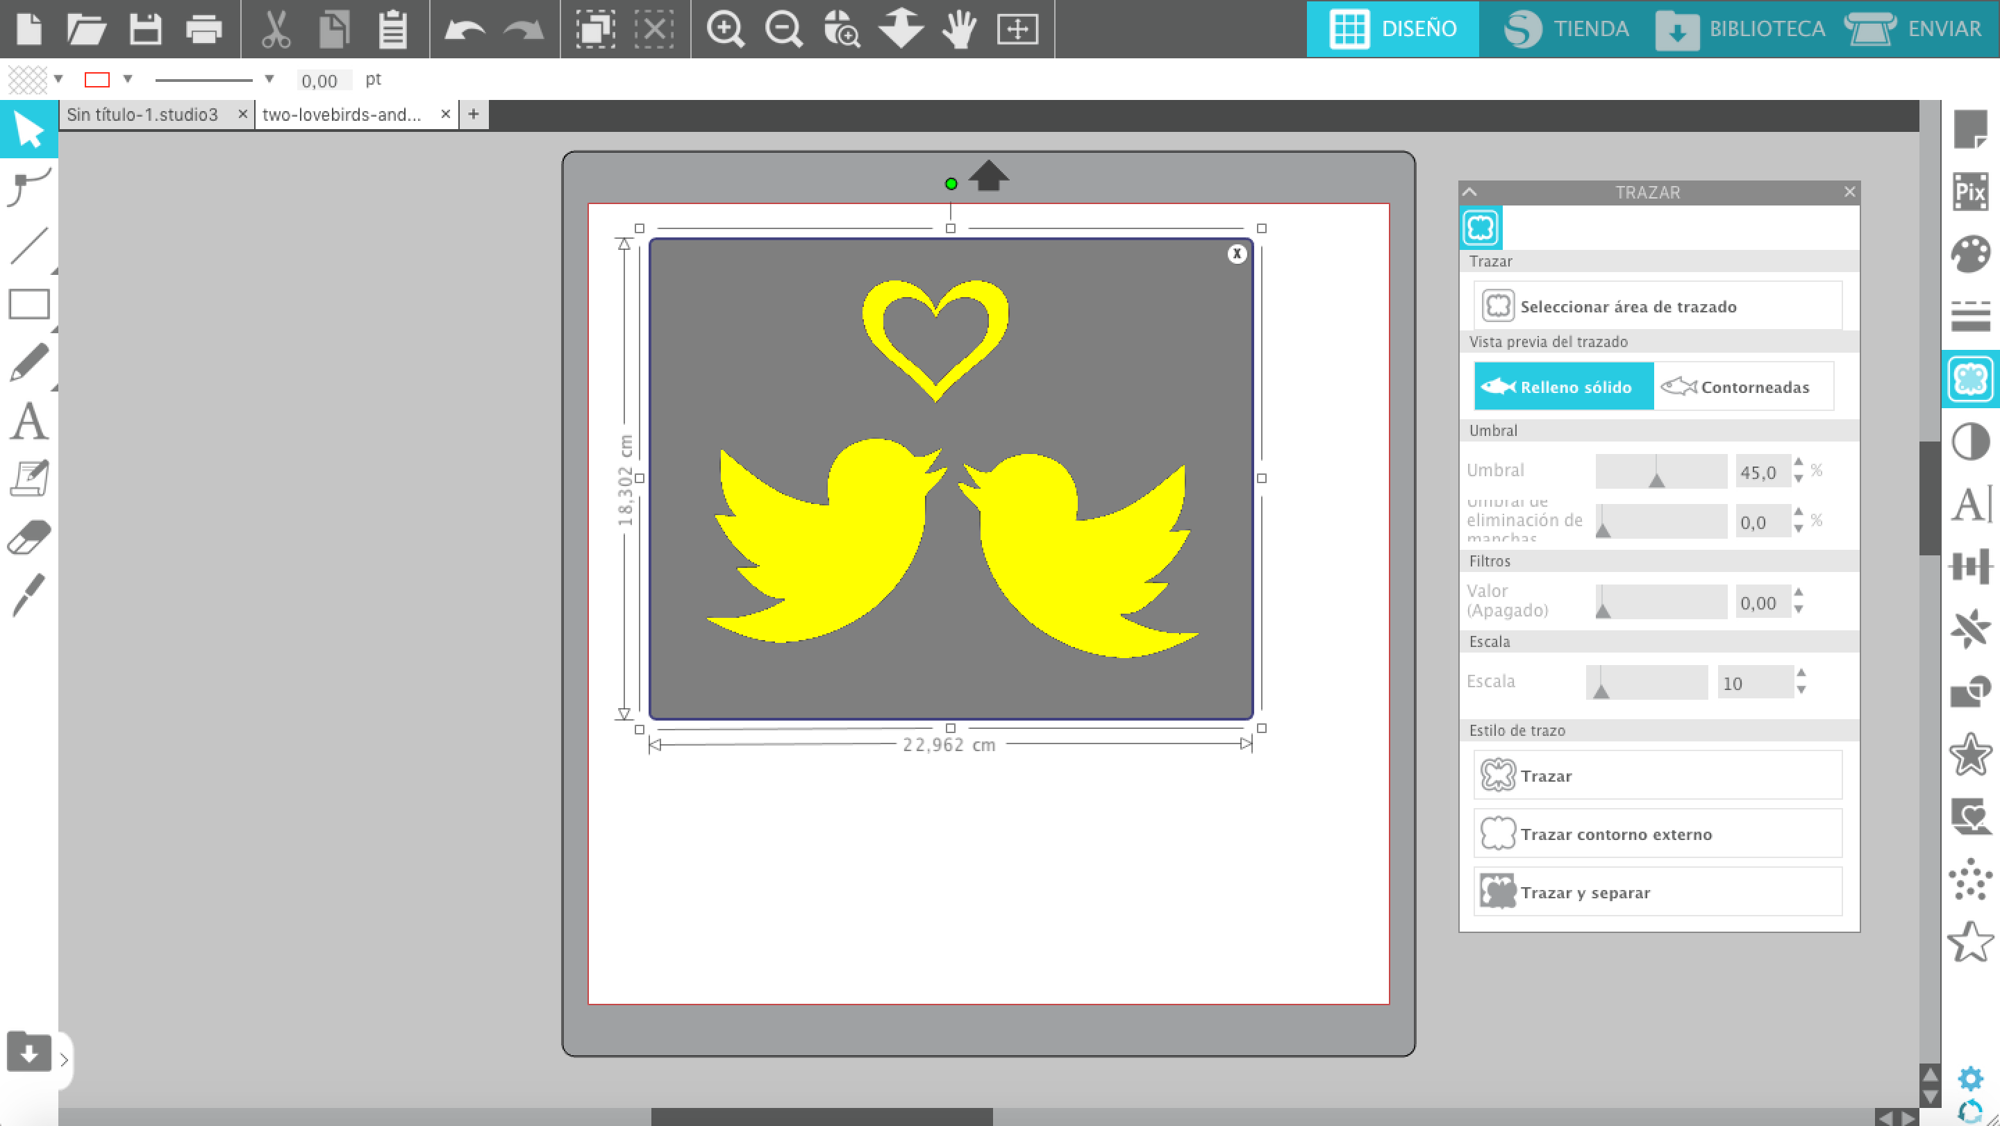The height and width of the screenshot is (1126, 2000).
Task: Fit page to window icon
Action: point(1017,29)
